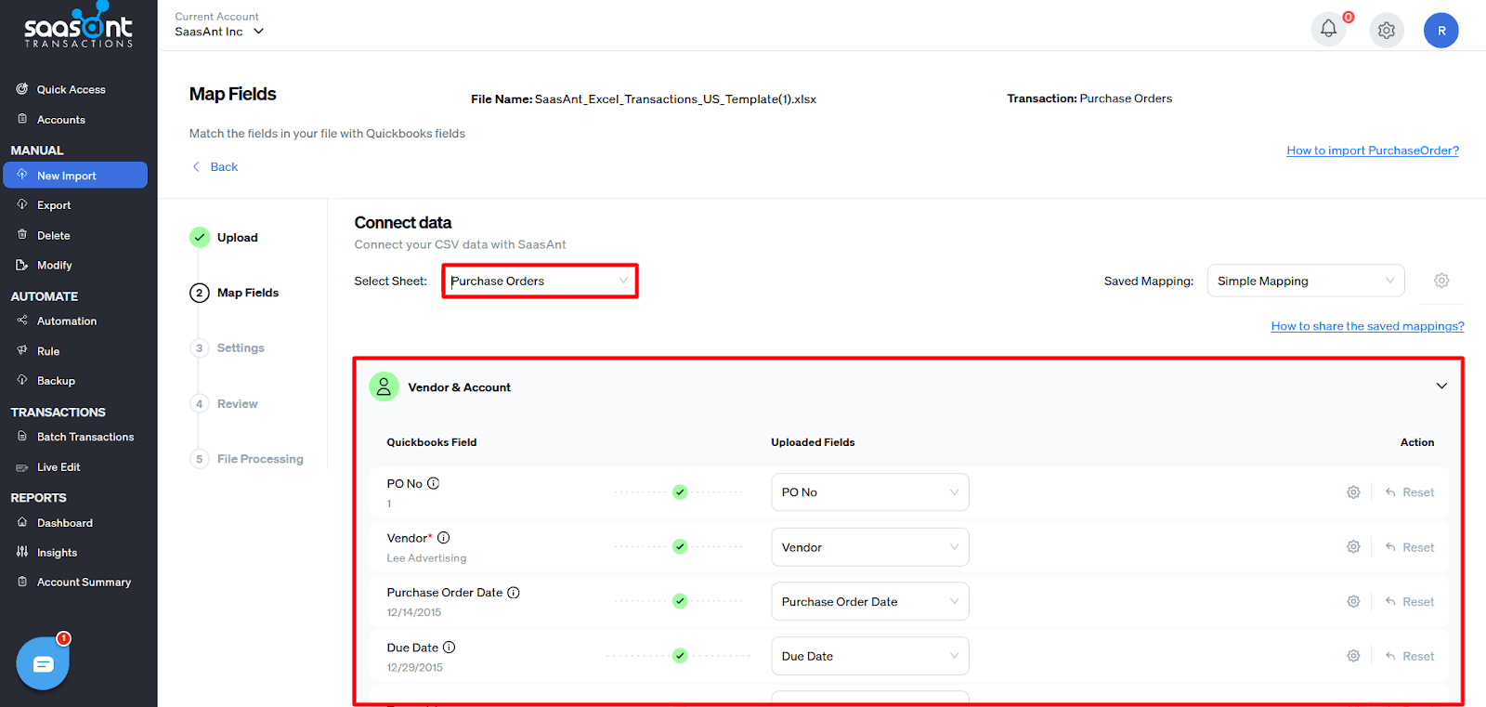The height and width of the screenshot is (707, 1486).
Task: Reset the PO No mapping
Action: (1410, 492)
